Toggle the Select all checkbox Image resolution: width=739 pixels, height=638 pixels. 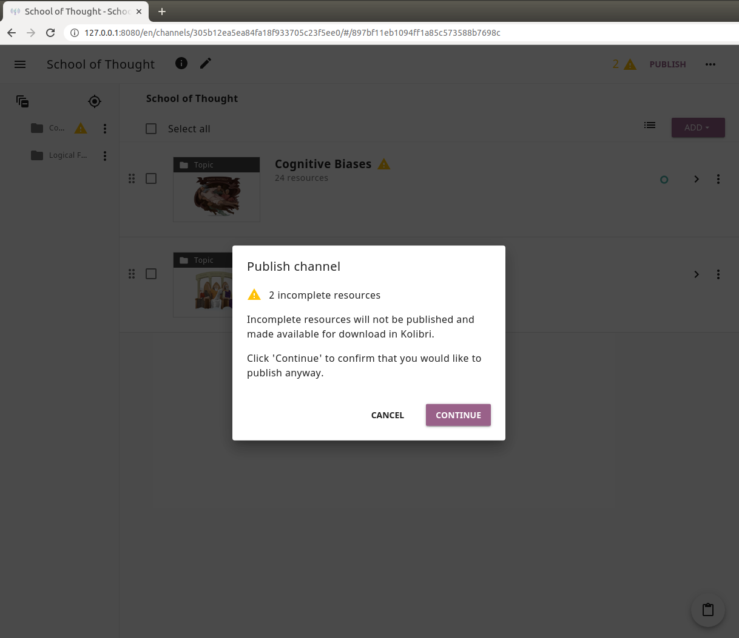(151, 129)
